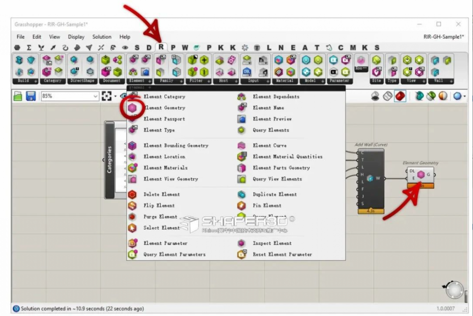
Task: Click the green plus icon in Filter panel
Action: coord(204,60)
